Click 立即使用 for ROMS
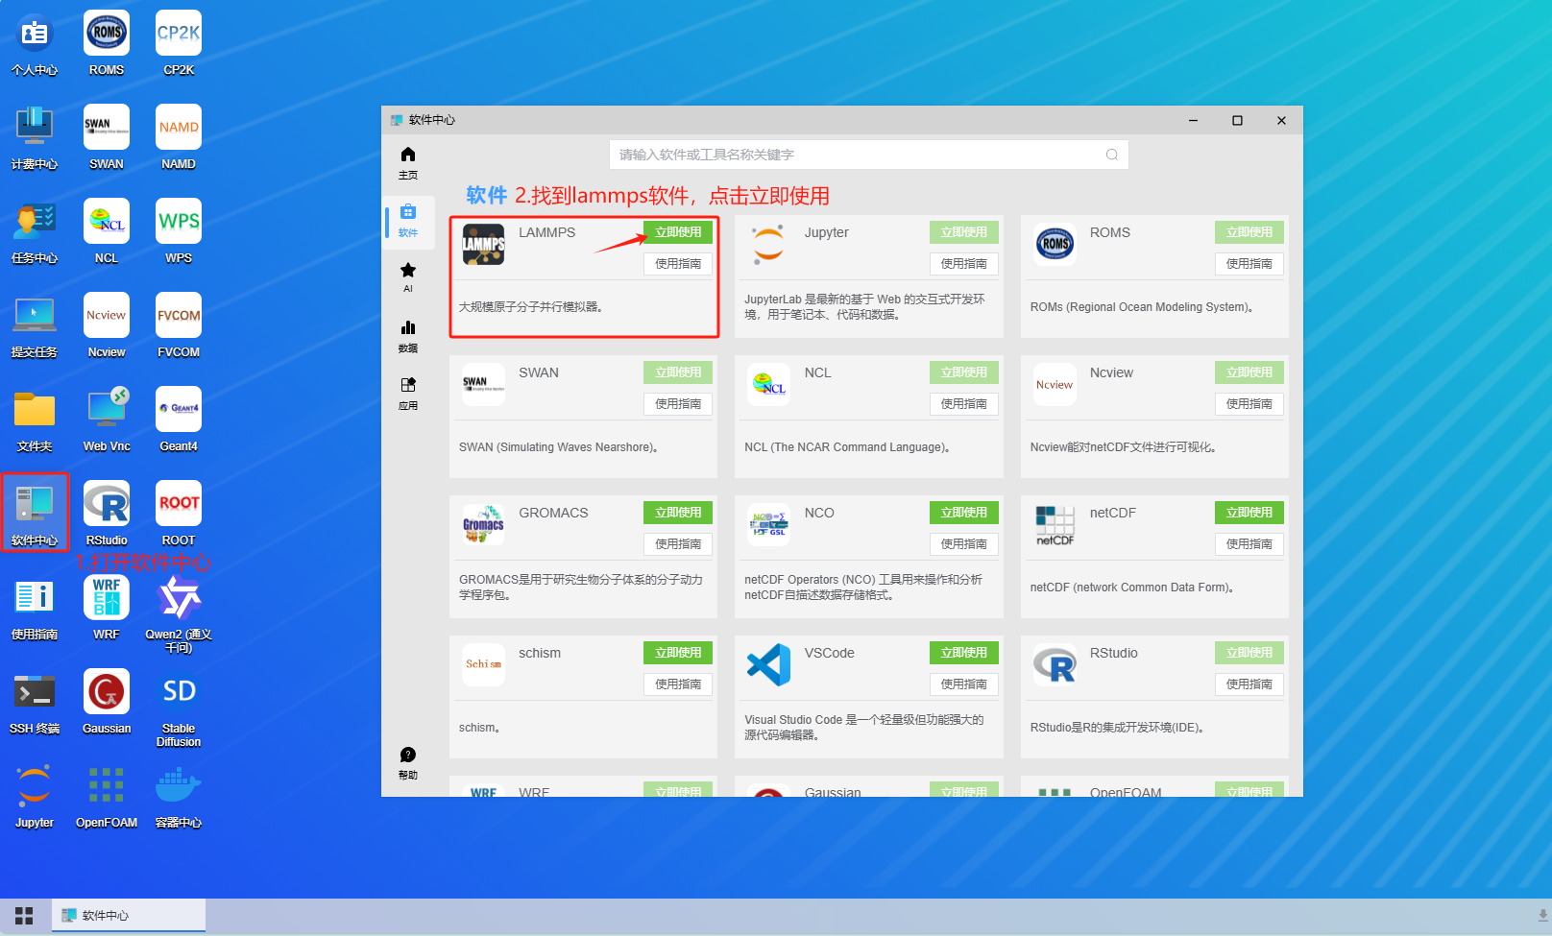Viewport: 1552px width, 936px height. point(1249,232)
